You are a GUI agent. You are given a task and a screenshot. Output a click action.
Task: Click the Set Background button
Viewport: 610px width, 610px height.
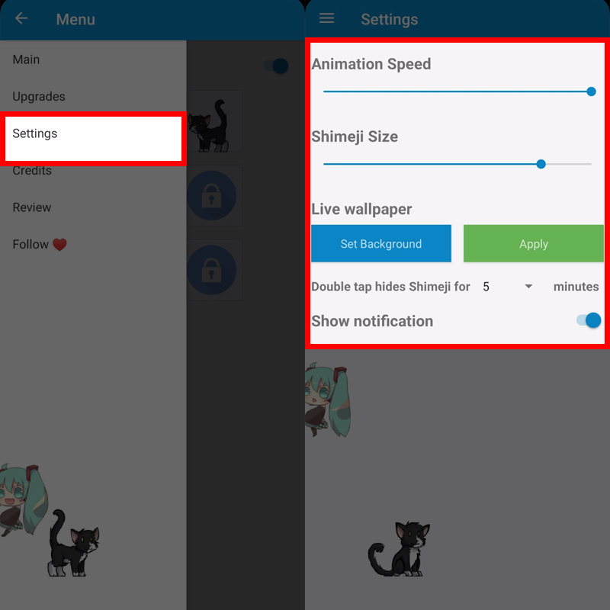pyautogui.click(x=380, y=243)
